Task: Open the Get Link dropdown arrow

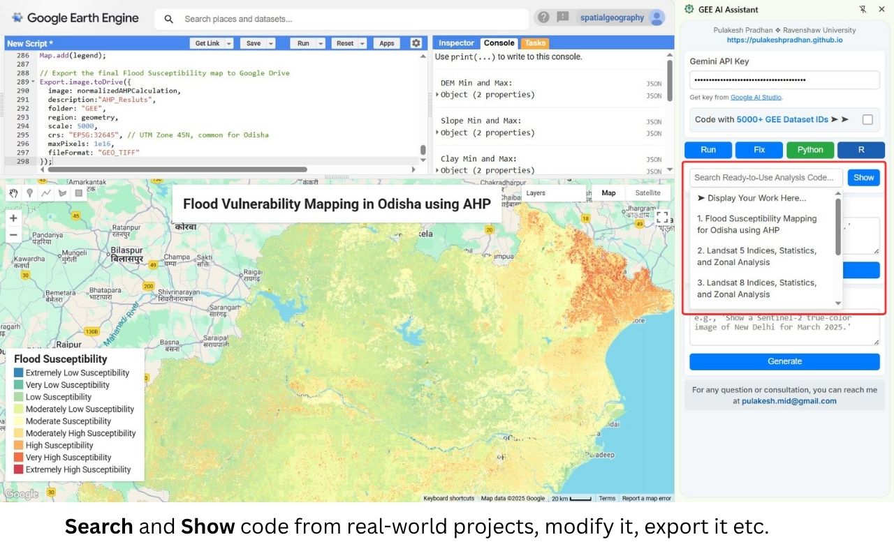Action: (228, 43)
